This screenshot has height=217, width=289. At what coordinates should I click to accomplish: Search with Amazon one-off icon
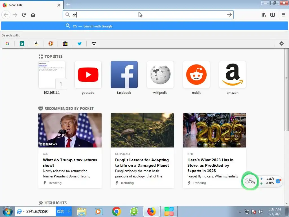click(36, 44)
